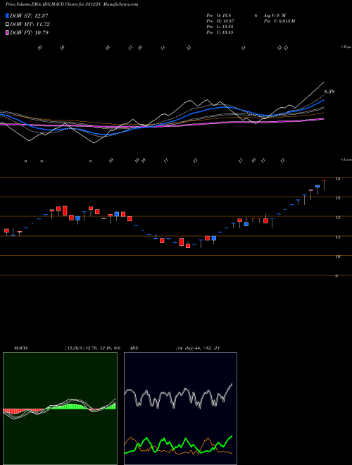Screen dimensions: 352x465
Task: Click the price axis label 9
Action: [337, 276]
